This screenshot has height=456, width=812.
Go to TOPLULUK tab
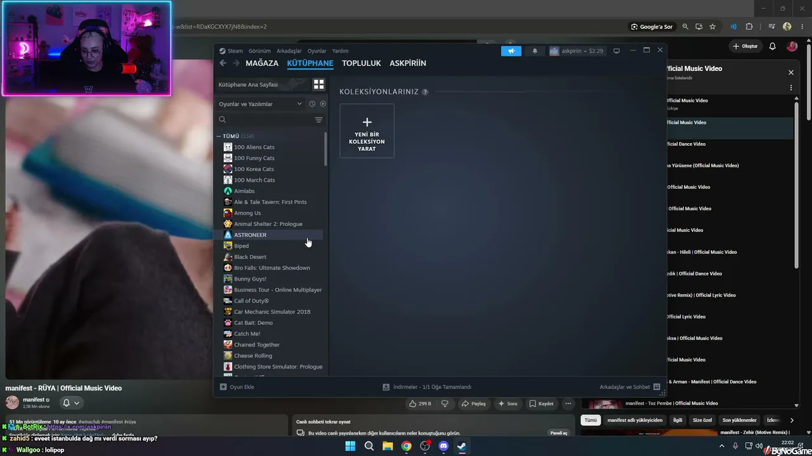(362, 63)
